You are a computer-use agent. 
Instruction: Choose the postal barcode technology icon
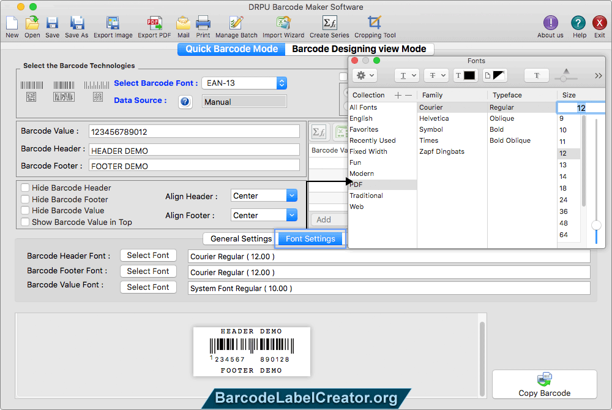[x=97, y=91]
